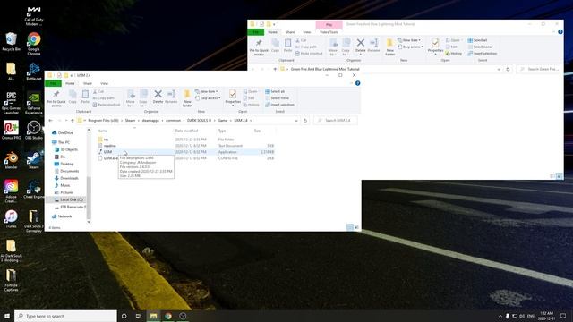Click the Search UXM 2.4 field
Screen dimensions: 573x322
coord(336,121)
